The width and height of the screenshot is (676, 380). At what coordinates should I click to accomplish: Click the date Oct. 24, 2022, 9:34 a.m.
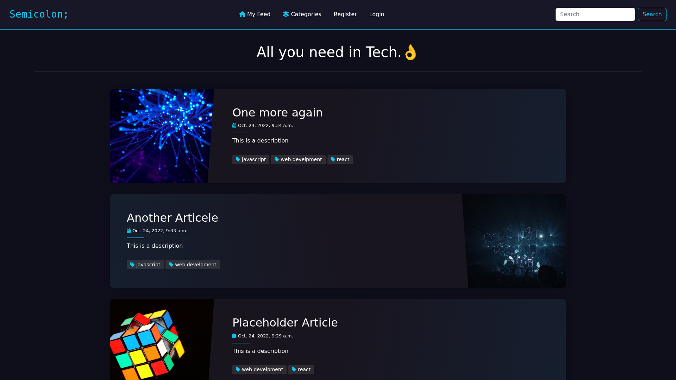click(265, 126)
